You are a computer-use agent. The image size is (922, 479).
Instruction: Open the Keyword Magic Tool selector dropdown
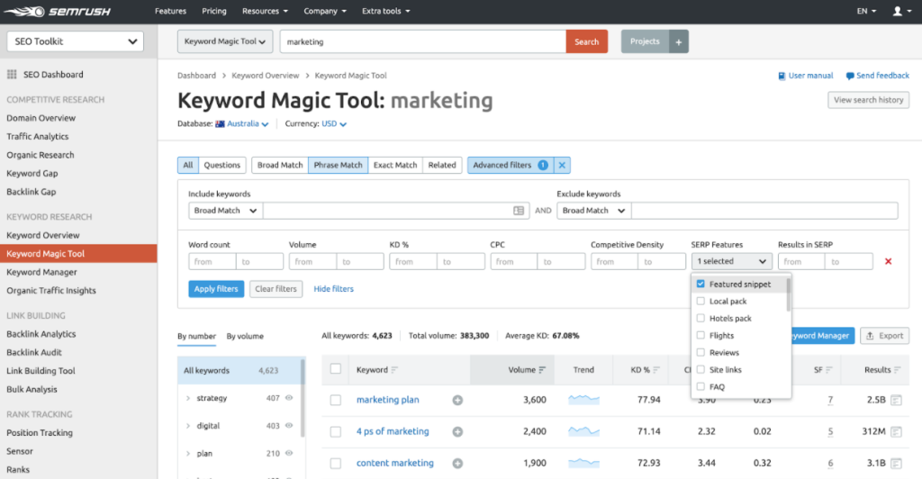coord(224,41)
